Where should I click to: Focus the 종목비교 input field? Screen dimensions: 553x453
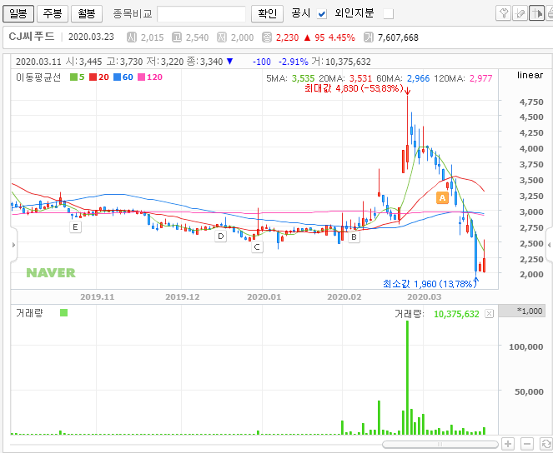201,14
